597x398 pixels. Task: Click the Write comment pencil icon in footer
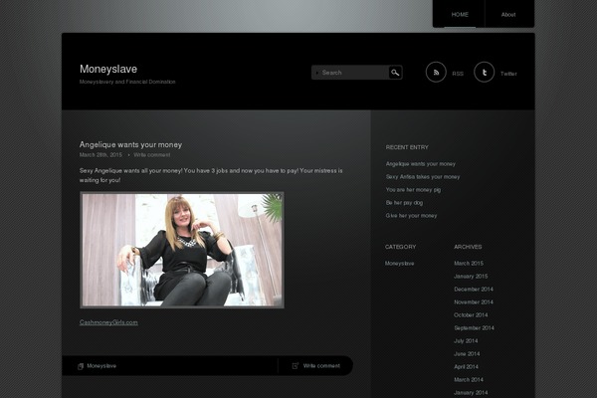pyautogui.click(x=296, y=366)
